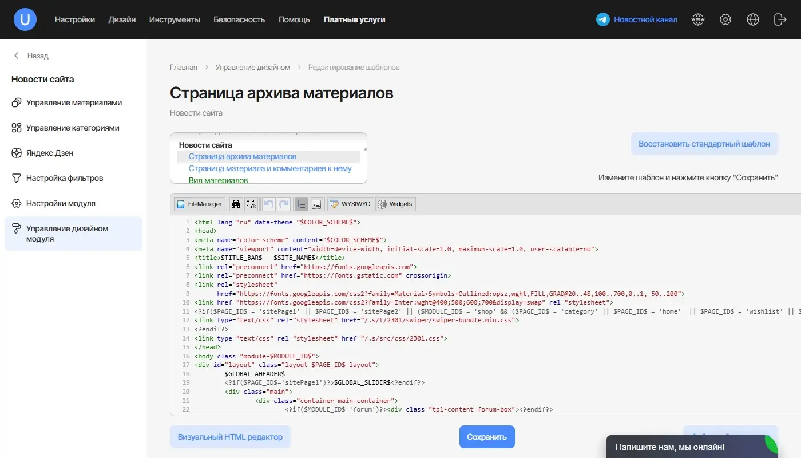801x458 pixels.
Task: Open the find-and-replace tool in the editor toolbar
Action: point(250,204)
